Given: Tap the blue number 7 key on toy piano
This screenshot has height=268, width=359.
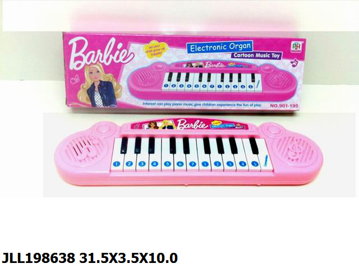Looking at the screenshot, I should 193,164.
